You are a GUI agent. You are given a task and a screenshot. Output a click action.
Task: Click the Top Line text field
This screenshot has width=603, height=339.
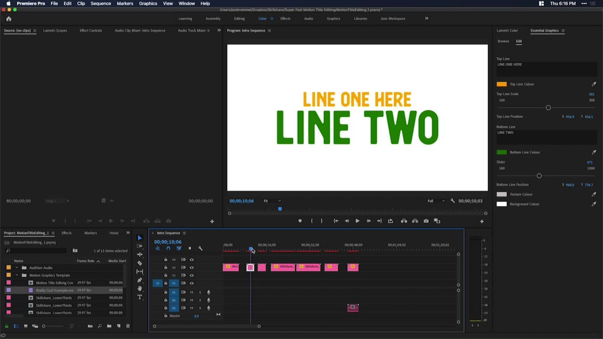click(546, 68)
